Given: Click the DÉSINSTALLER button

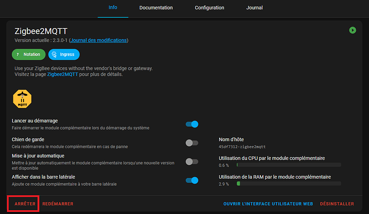Looking at the screenshot, I should point(337,204).
